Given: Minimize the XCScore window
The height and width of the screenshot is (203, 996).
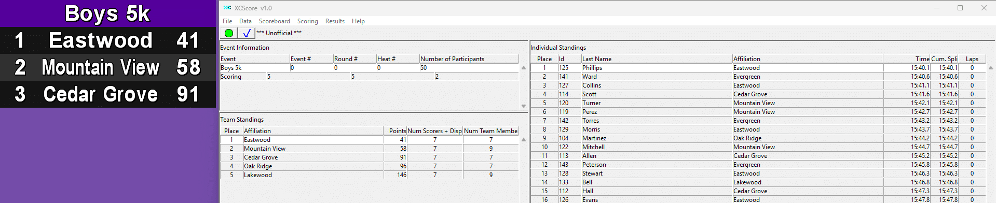Looking at the screenshot, I should pos(937,8).
